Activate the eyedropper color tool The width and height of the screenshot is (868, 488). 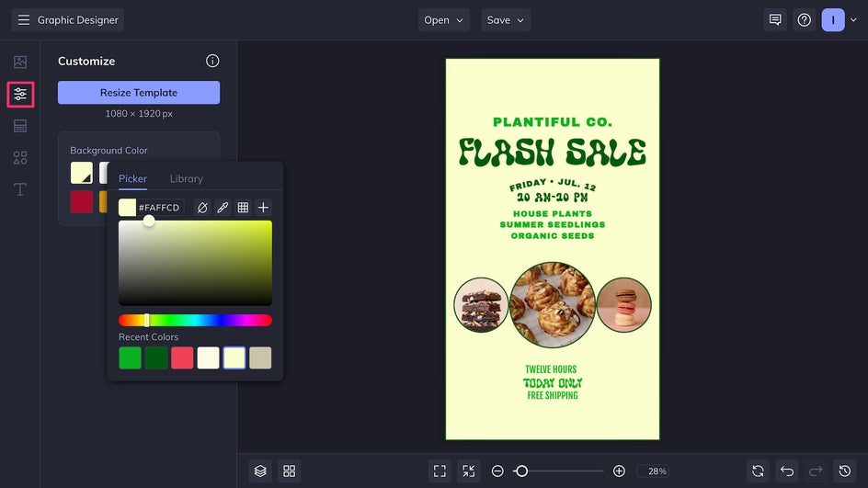tap(223, 208)
